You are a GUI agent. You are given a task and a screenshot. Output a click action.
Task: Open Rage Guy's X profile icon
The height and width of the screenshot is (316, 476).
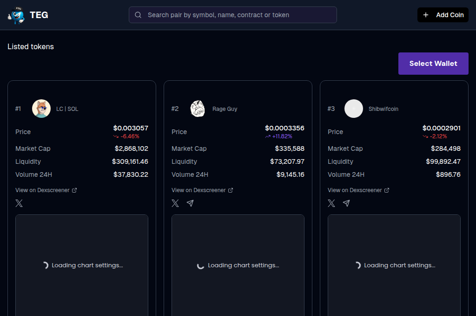click(x=175, y=203)
